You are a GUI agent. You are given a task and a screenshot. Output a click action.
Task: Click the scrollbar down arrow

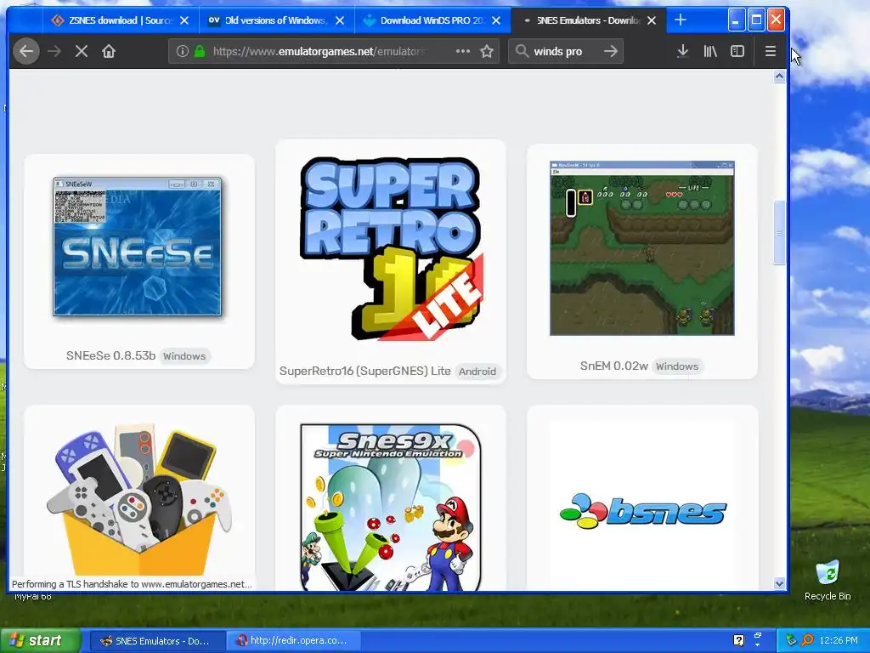[779, 583]
